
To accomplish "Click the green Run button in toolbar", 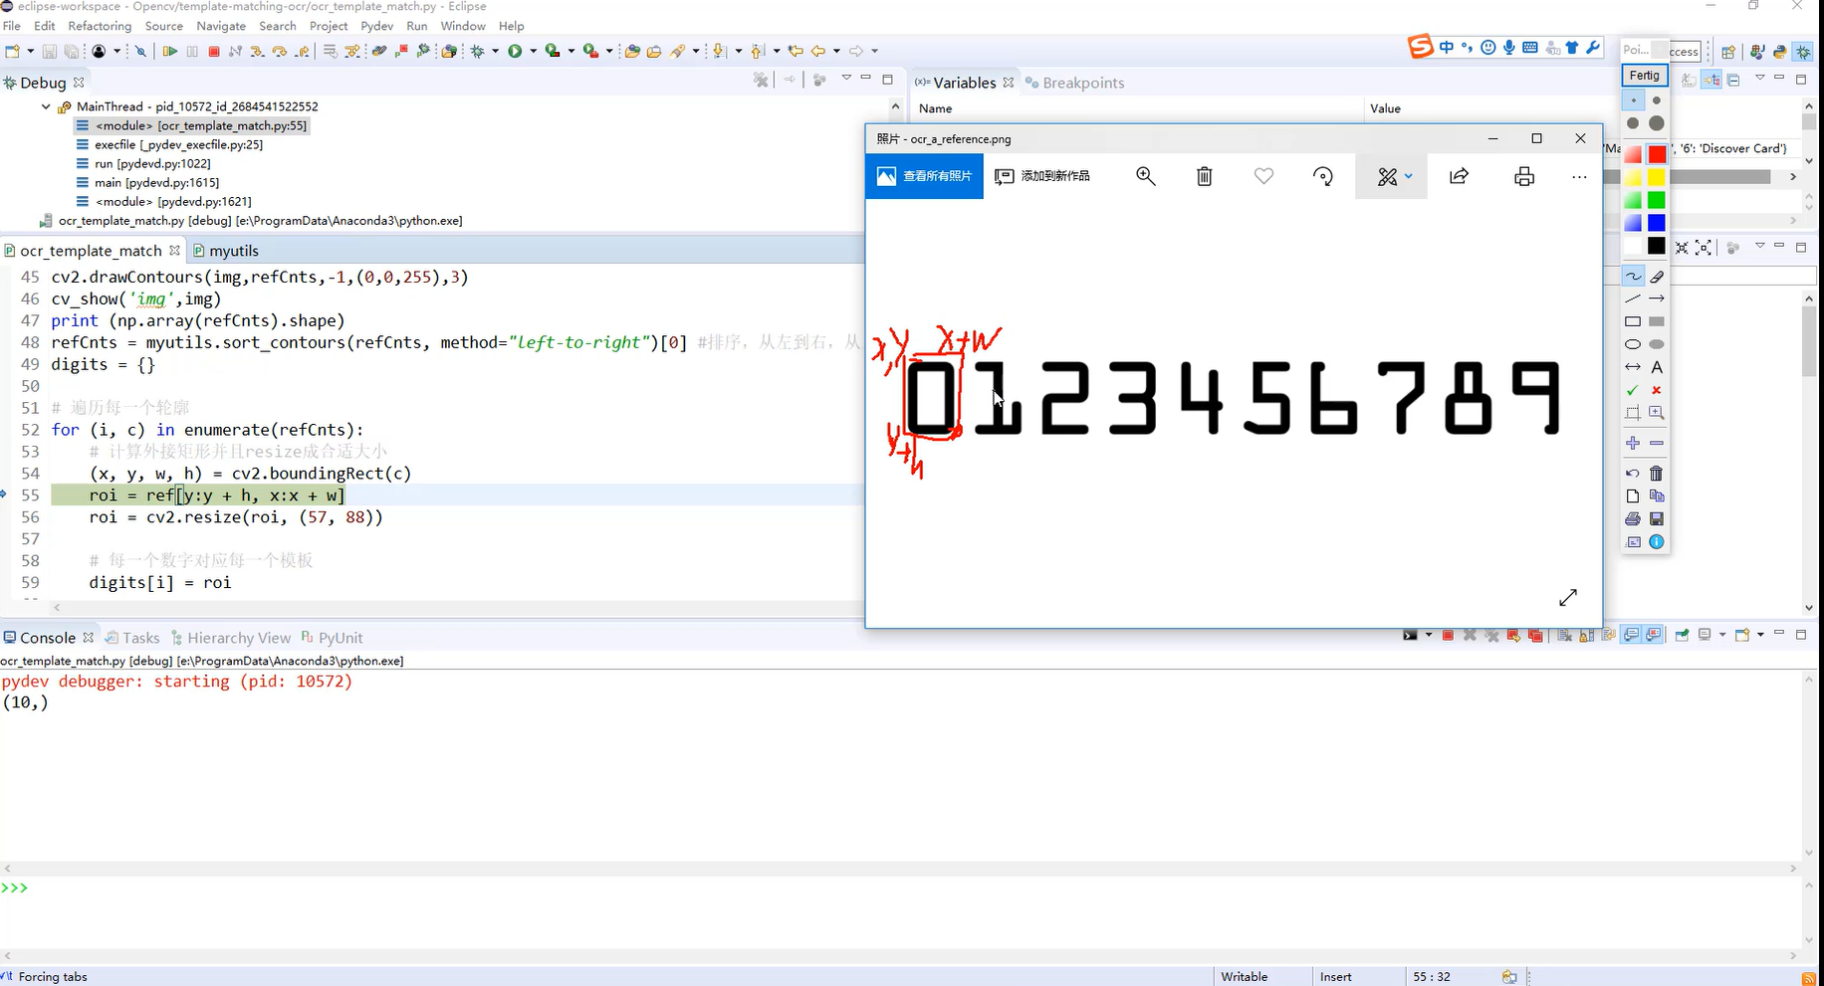I will coord(516,51).
